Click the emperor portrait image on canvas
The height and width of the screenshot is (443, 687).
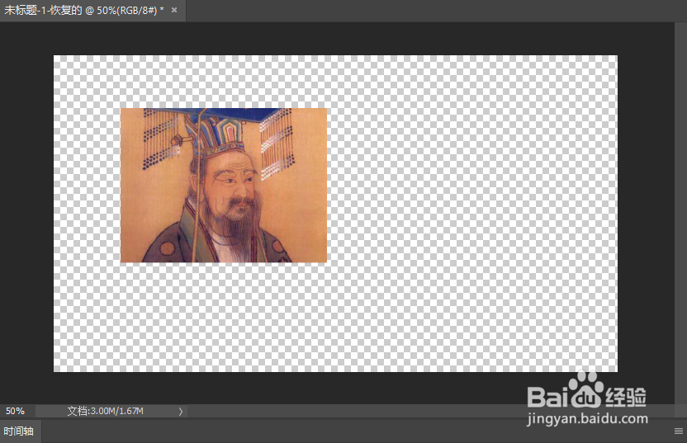click(224, 185)
